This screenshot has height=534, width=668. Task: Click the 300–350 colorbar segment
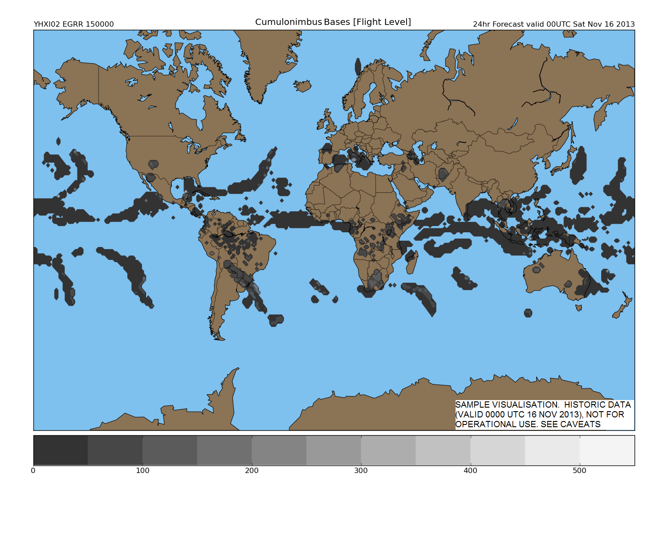pyautogui.click(x=388, y=450)
